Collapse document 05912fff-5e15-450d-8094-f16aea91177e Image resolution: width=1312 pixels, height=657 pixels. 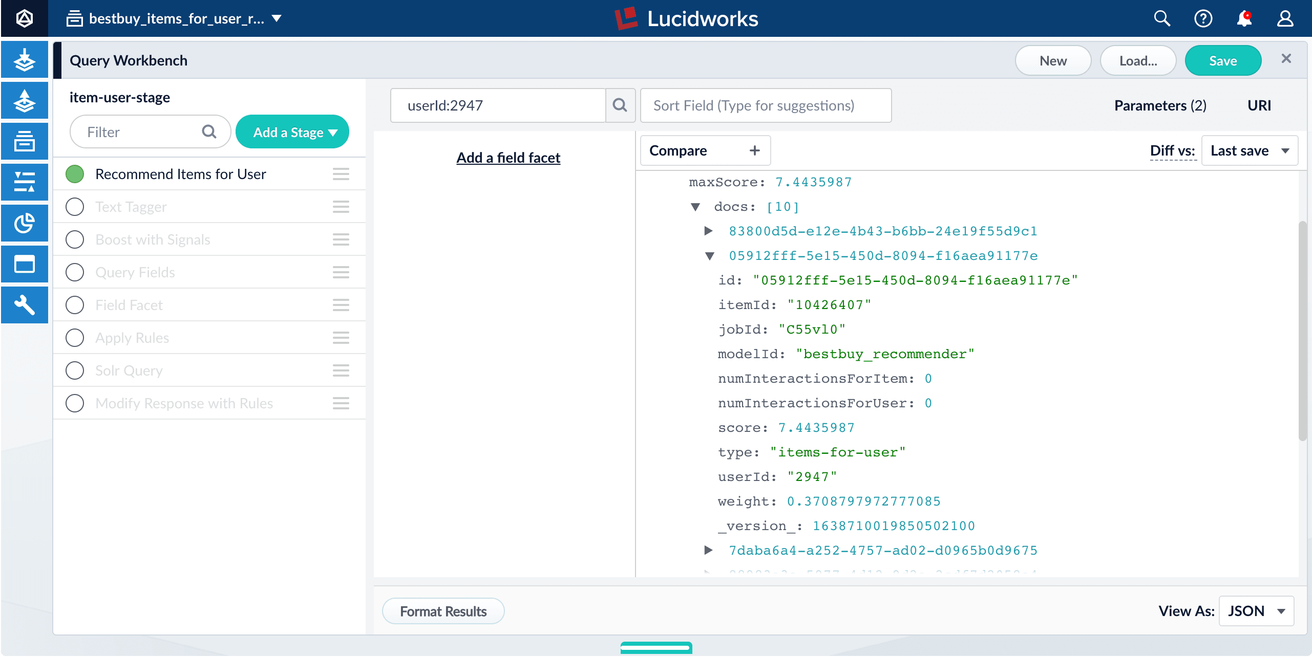[x=710, y=255]
